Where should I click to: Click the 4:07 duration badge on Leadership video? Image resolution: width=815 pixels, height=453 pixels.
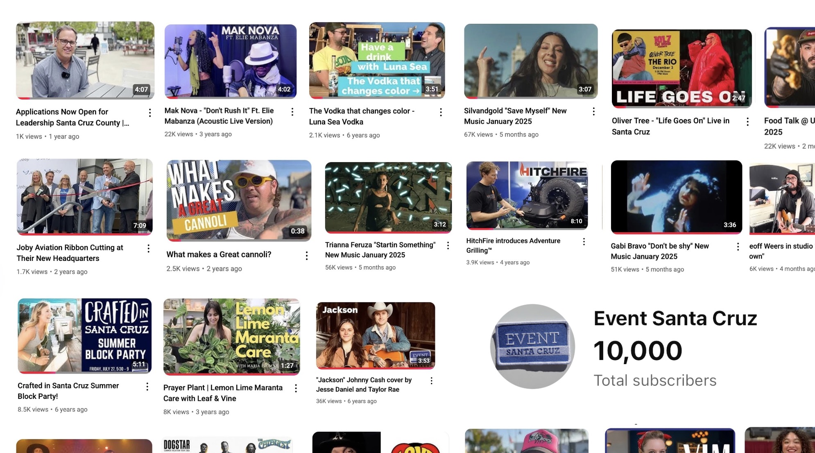pyautogui.click(x=141, y=89)
